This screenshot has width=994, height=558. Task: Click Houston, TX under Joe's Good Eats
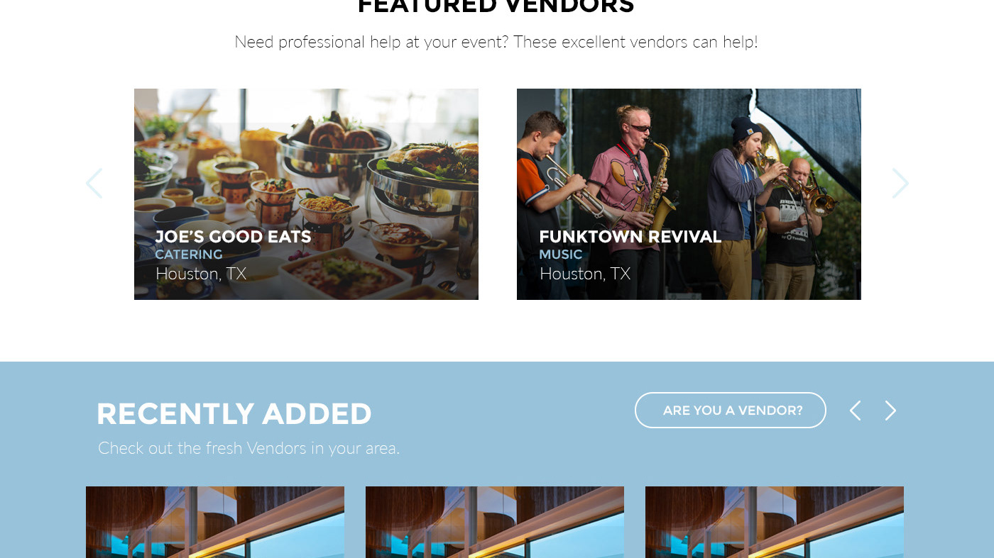(x=201, y=274)
